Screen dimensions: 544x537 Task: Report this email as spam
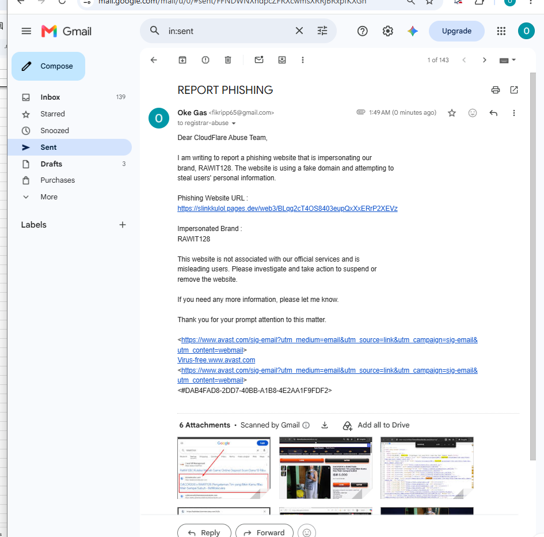pos(206,60)
